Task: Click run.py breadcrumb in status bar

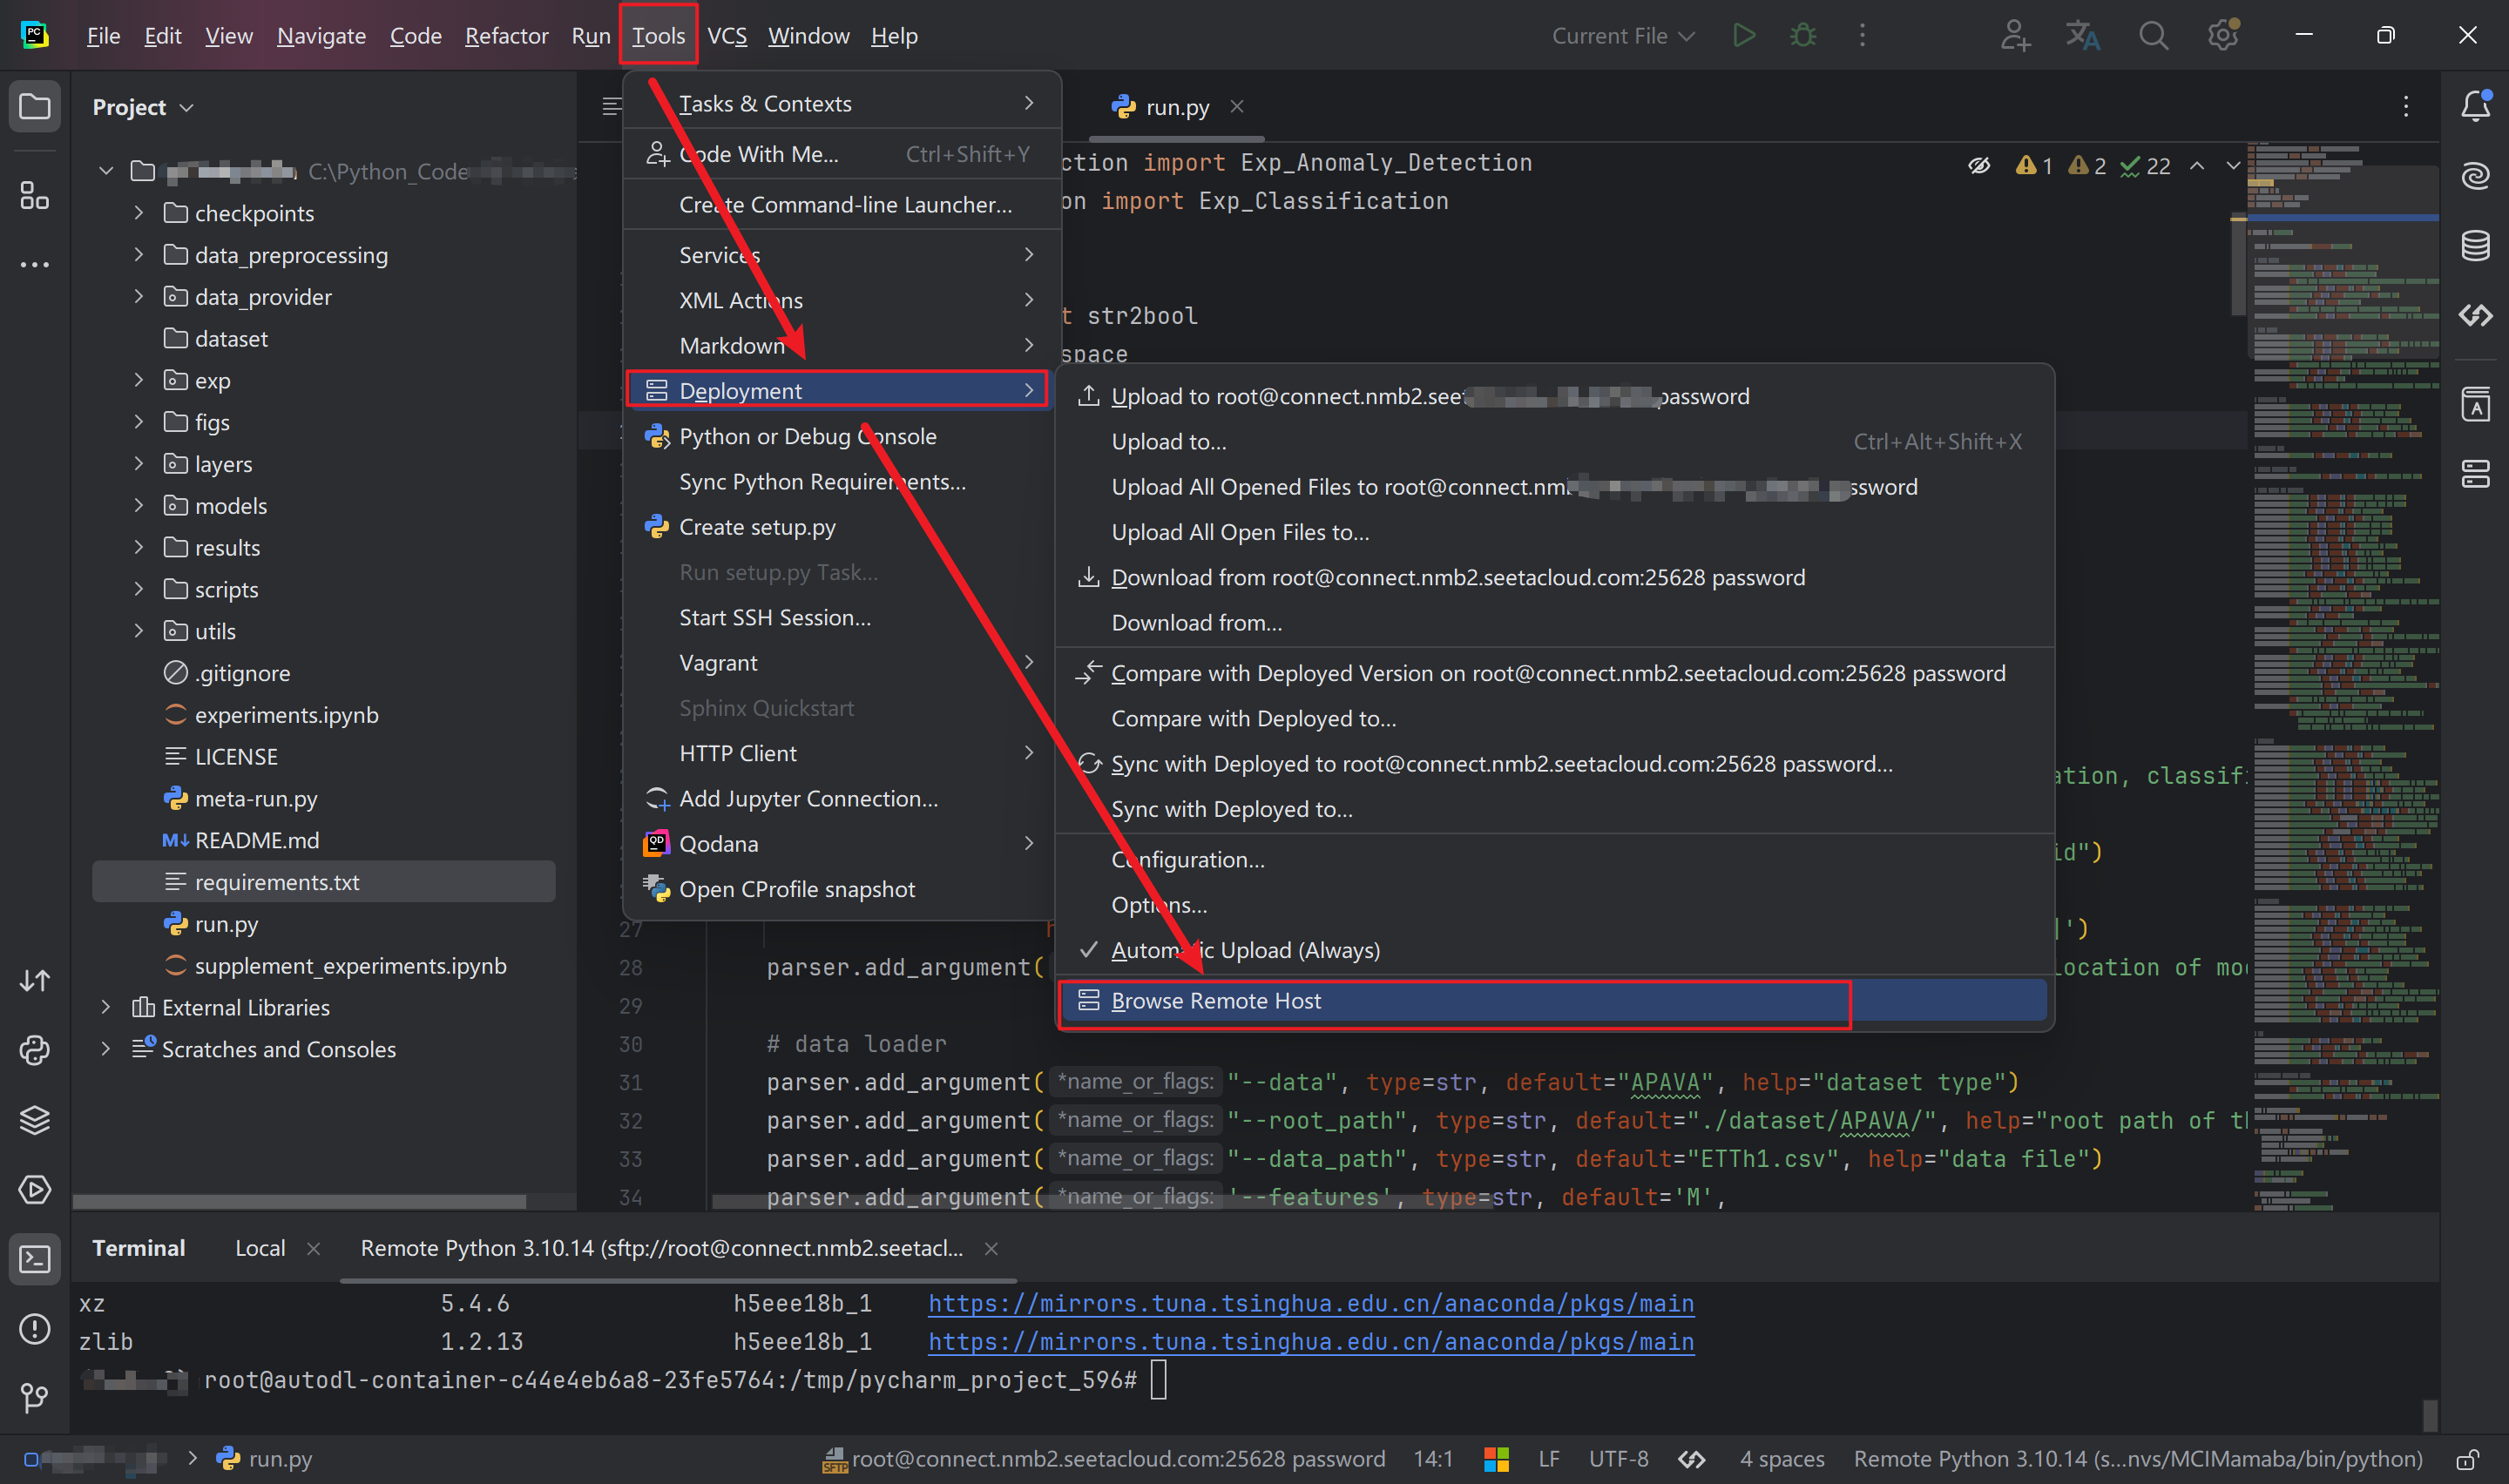Action: pyautogui.click(x=265, y=1459)
